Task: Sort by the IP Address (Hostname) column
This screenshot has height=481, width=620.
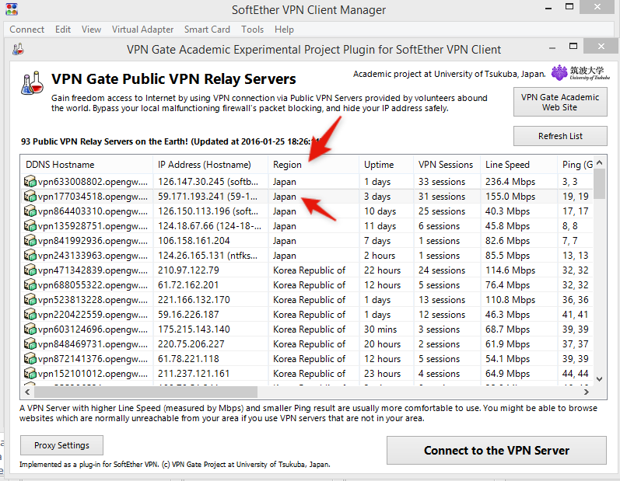Action: 210,165
